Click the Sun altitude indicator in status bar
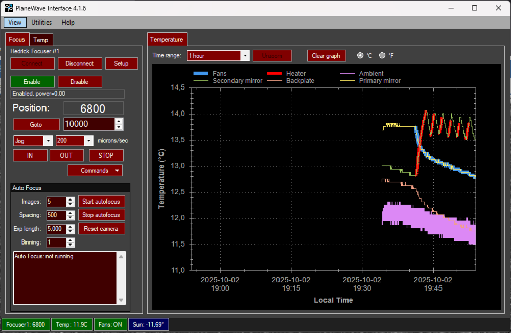The image size is (511, 333). point(148,324)
